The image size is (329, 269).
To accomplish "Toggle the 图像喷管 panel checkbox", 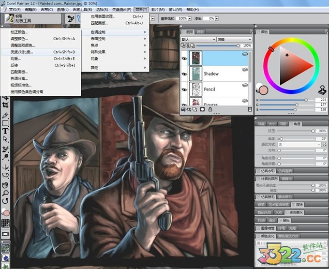I will pos(258,228).
